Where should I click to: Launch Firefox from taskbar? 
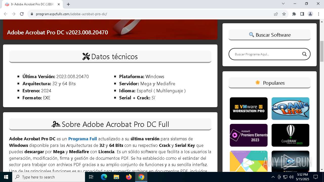129,177
